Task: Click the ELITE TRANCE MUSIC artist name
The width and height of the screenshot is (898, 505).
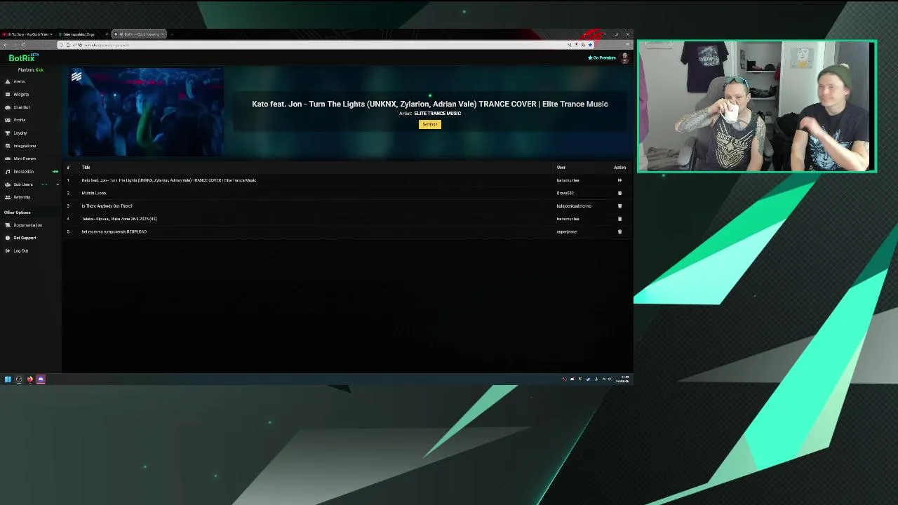Action: 437,114
